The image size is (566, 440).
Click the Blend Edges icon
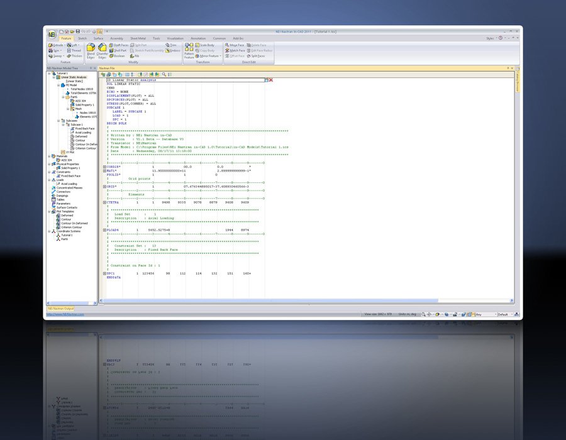(91, 51)
